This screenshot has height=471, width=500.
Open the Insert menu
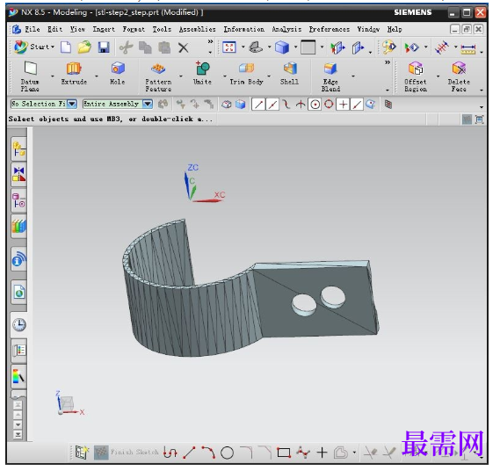104,29
